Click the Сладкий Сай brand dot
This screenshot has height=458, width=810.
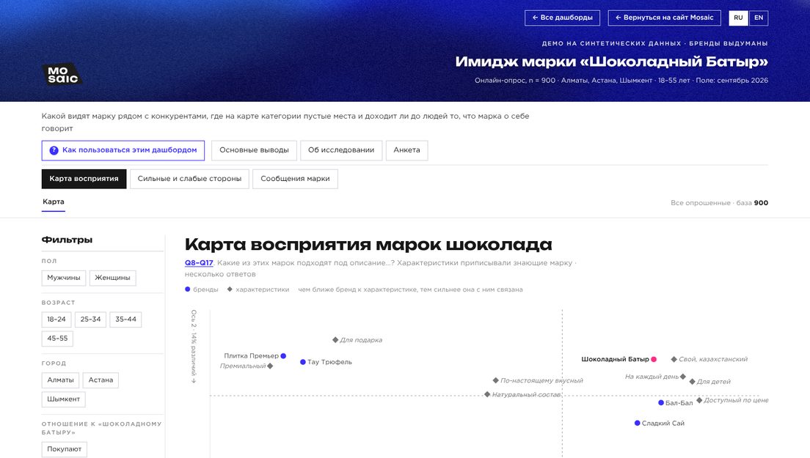tap(637, 423)
